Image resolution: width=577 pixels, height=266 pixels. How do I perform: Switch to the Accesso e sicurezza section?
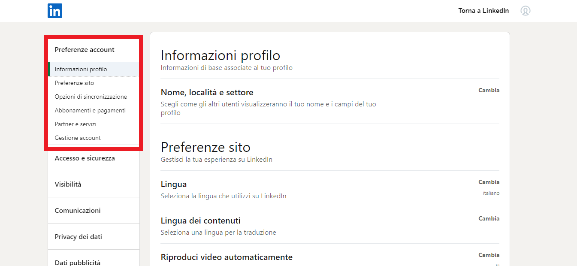click(85, 158)
